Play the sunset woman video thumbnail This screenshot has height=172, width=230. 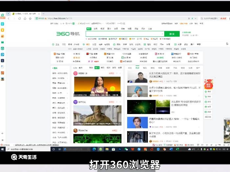tap(97, 86)
